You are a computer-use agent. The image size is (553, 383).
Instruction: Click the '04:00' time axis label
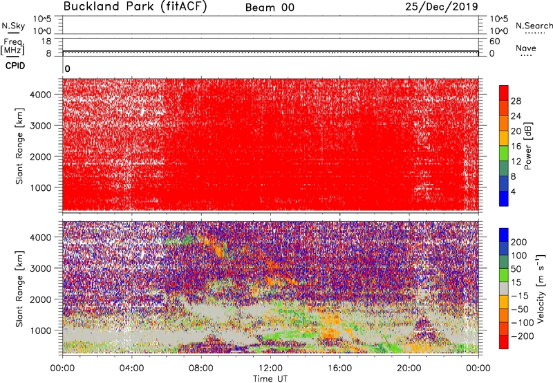coord(131,368)
